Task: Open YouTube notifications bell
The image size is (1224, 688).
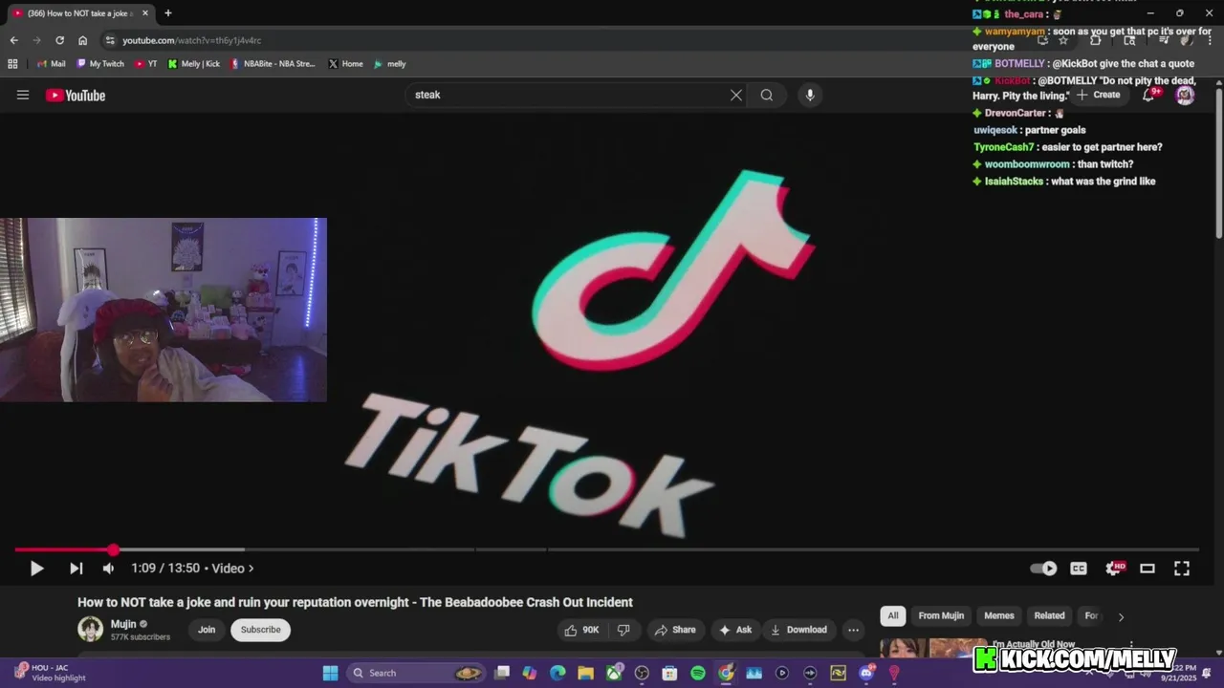Action: click(x=1149, y=95)
